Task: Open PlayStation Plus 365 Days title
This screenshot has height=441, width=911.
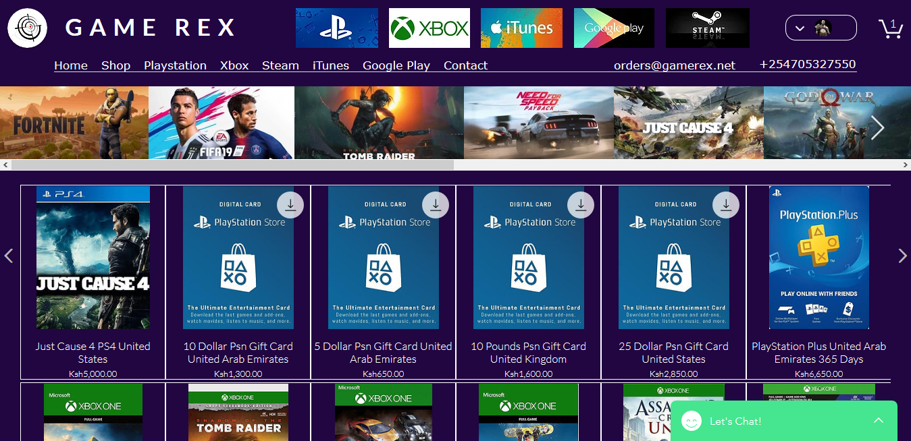Action: 819,353
